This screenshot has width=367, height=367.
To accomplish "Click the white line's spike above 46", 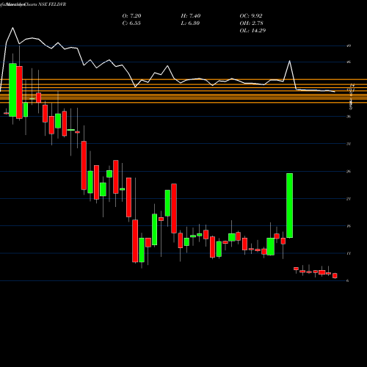I will (x=290, y=61).
